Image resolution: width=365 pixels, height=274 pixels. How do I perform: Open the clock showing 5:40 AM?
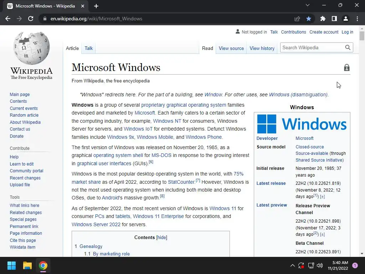tap(338, 265)
